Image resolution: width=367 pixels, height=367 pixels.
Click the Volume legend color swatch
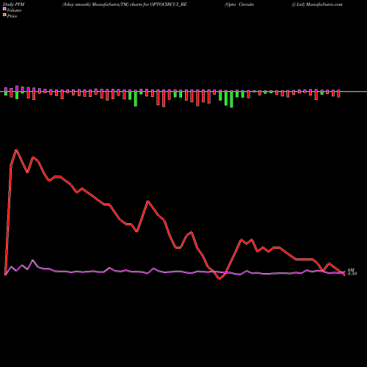(4, 9)
